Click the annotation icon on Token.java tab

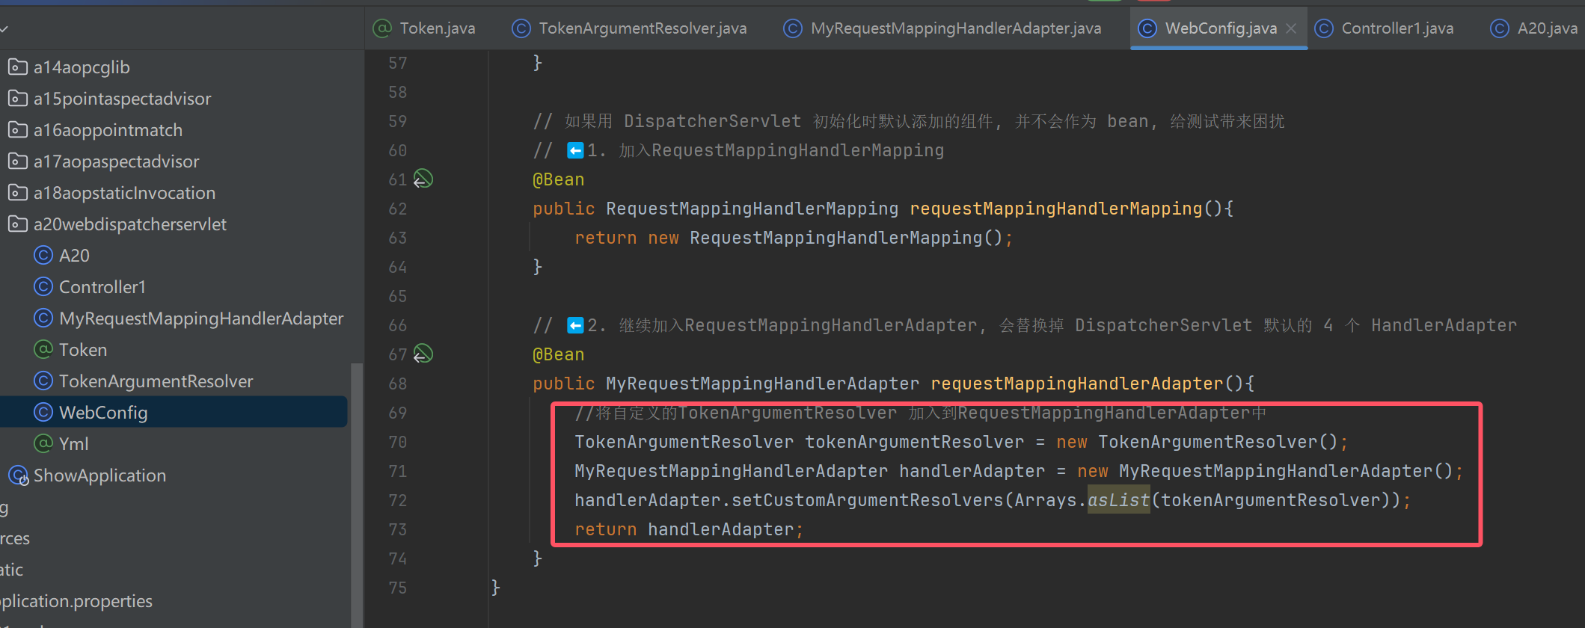382,28
